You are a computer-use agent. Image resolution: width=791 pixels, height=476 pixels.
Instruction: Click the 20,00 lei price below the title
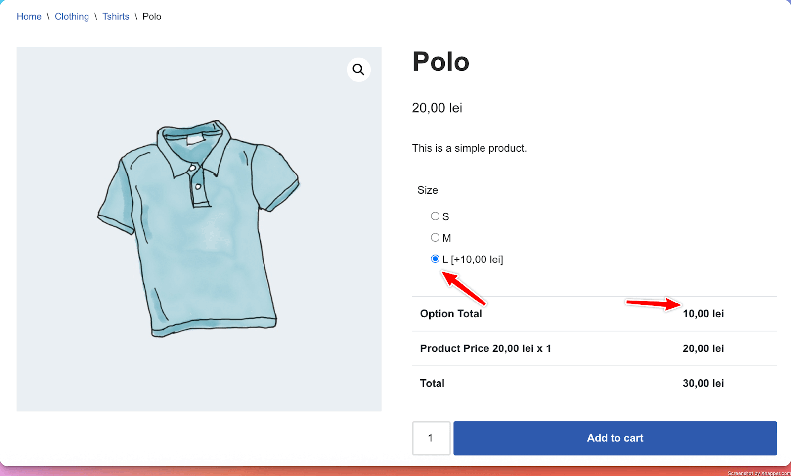pos(437,108)
